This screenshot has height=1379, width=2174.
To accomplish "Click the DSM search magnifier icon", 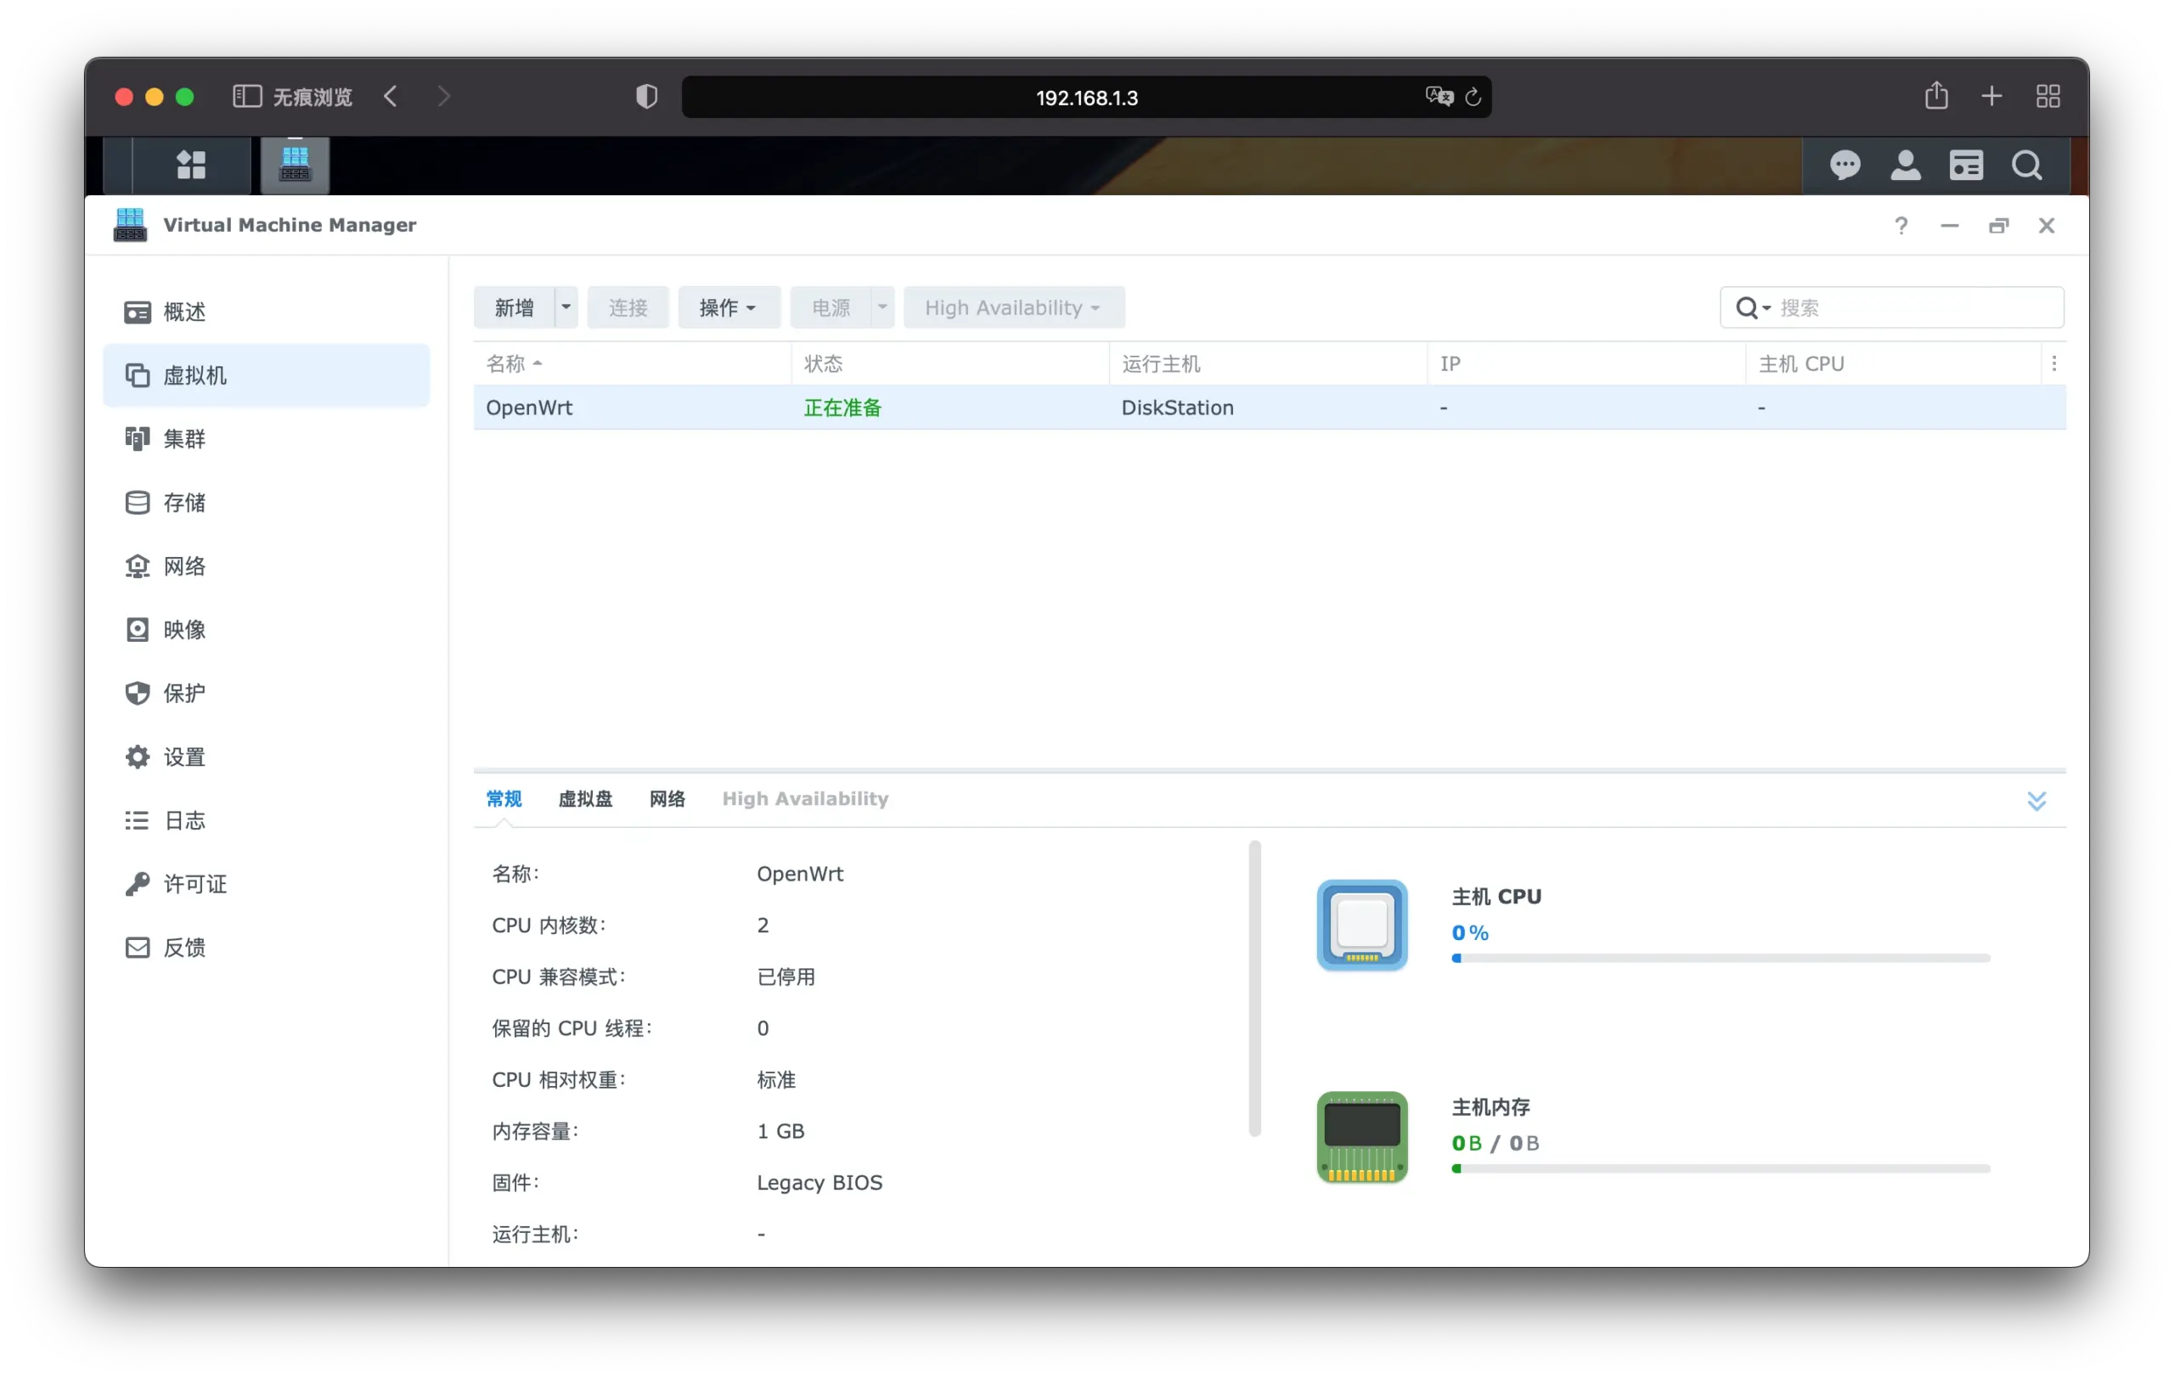I will coord(2027,165).
